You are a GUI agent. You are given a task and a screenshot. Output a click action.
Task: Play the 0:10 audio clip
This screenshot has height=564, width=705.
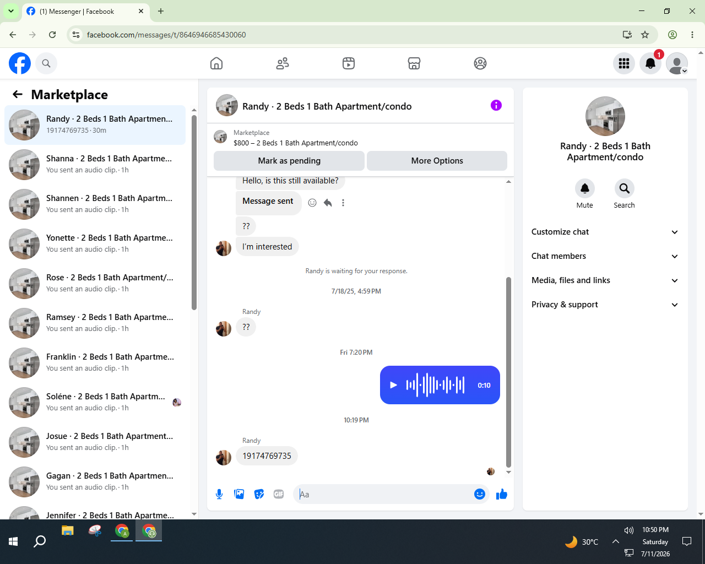tap(393, 385)
